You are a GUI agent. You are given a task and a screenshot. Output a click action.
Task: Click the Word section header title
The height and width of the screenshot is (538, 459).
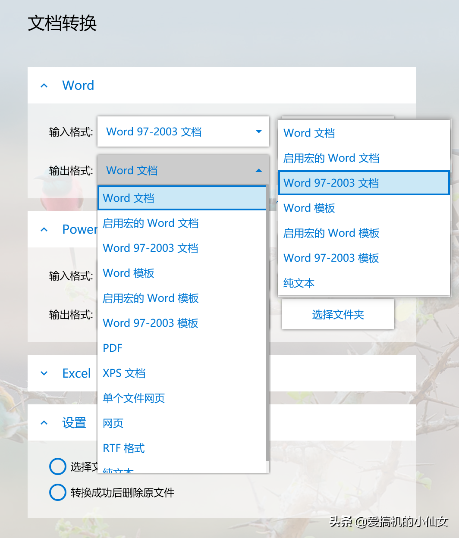[78, 85]
